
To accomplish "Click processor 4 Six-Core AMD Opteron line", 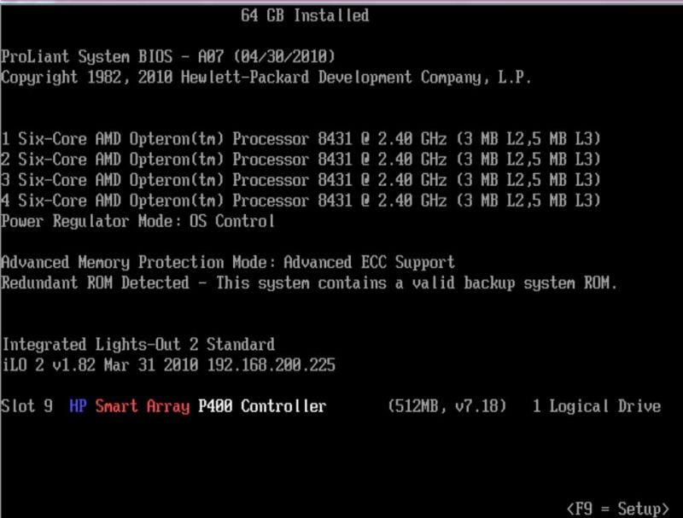I will point(301,201).
